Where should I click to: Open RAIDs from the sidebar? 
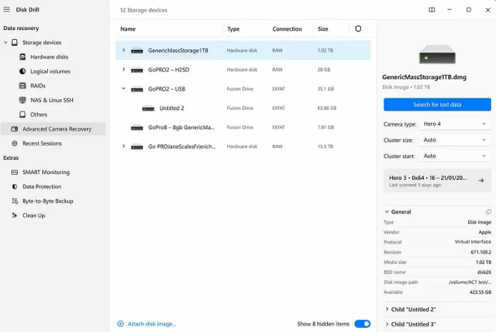pos(23,86)
